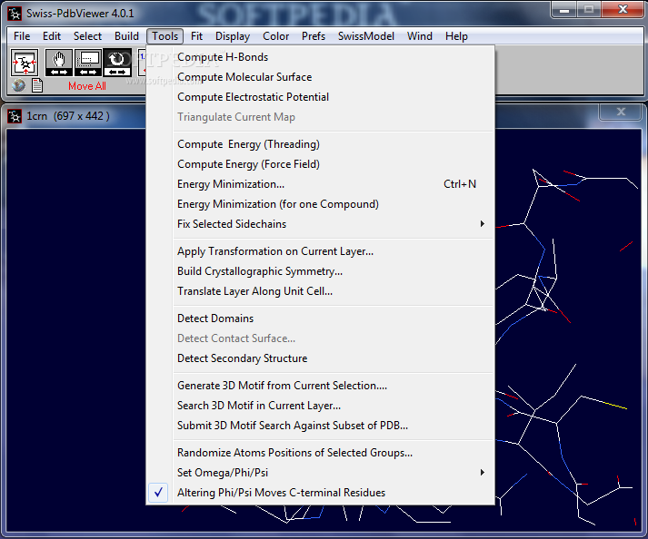The width and height of the screenshot is (648, 539).
Task: Choose Generate 3D Motif from Current Selection
Action: coord(320,386)
